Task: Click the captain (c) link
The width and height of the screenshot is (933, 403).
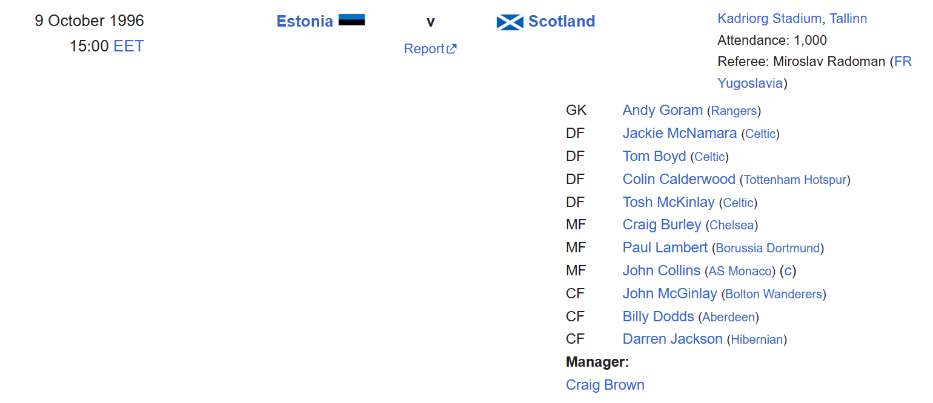Action: [788, 271]
